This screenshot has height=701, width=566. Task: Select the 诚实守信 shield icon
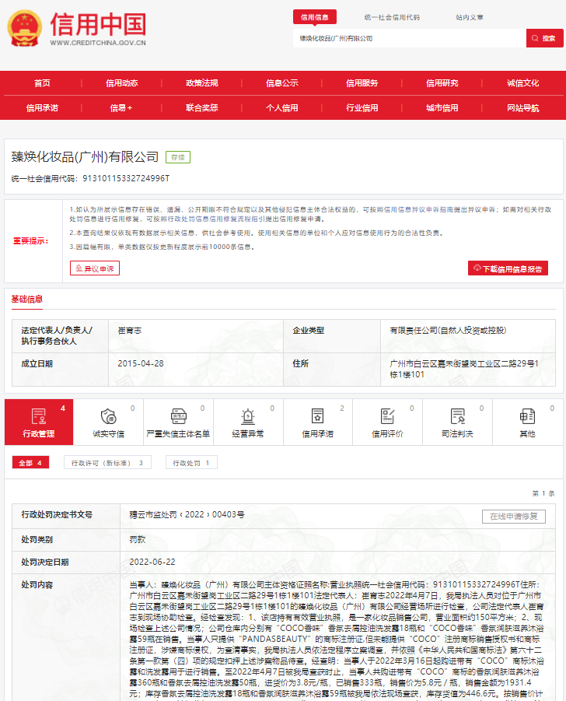click(x=109, y=416)
